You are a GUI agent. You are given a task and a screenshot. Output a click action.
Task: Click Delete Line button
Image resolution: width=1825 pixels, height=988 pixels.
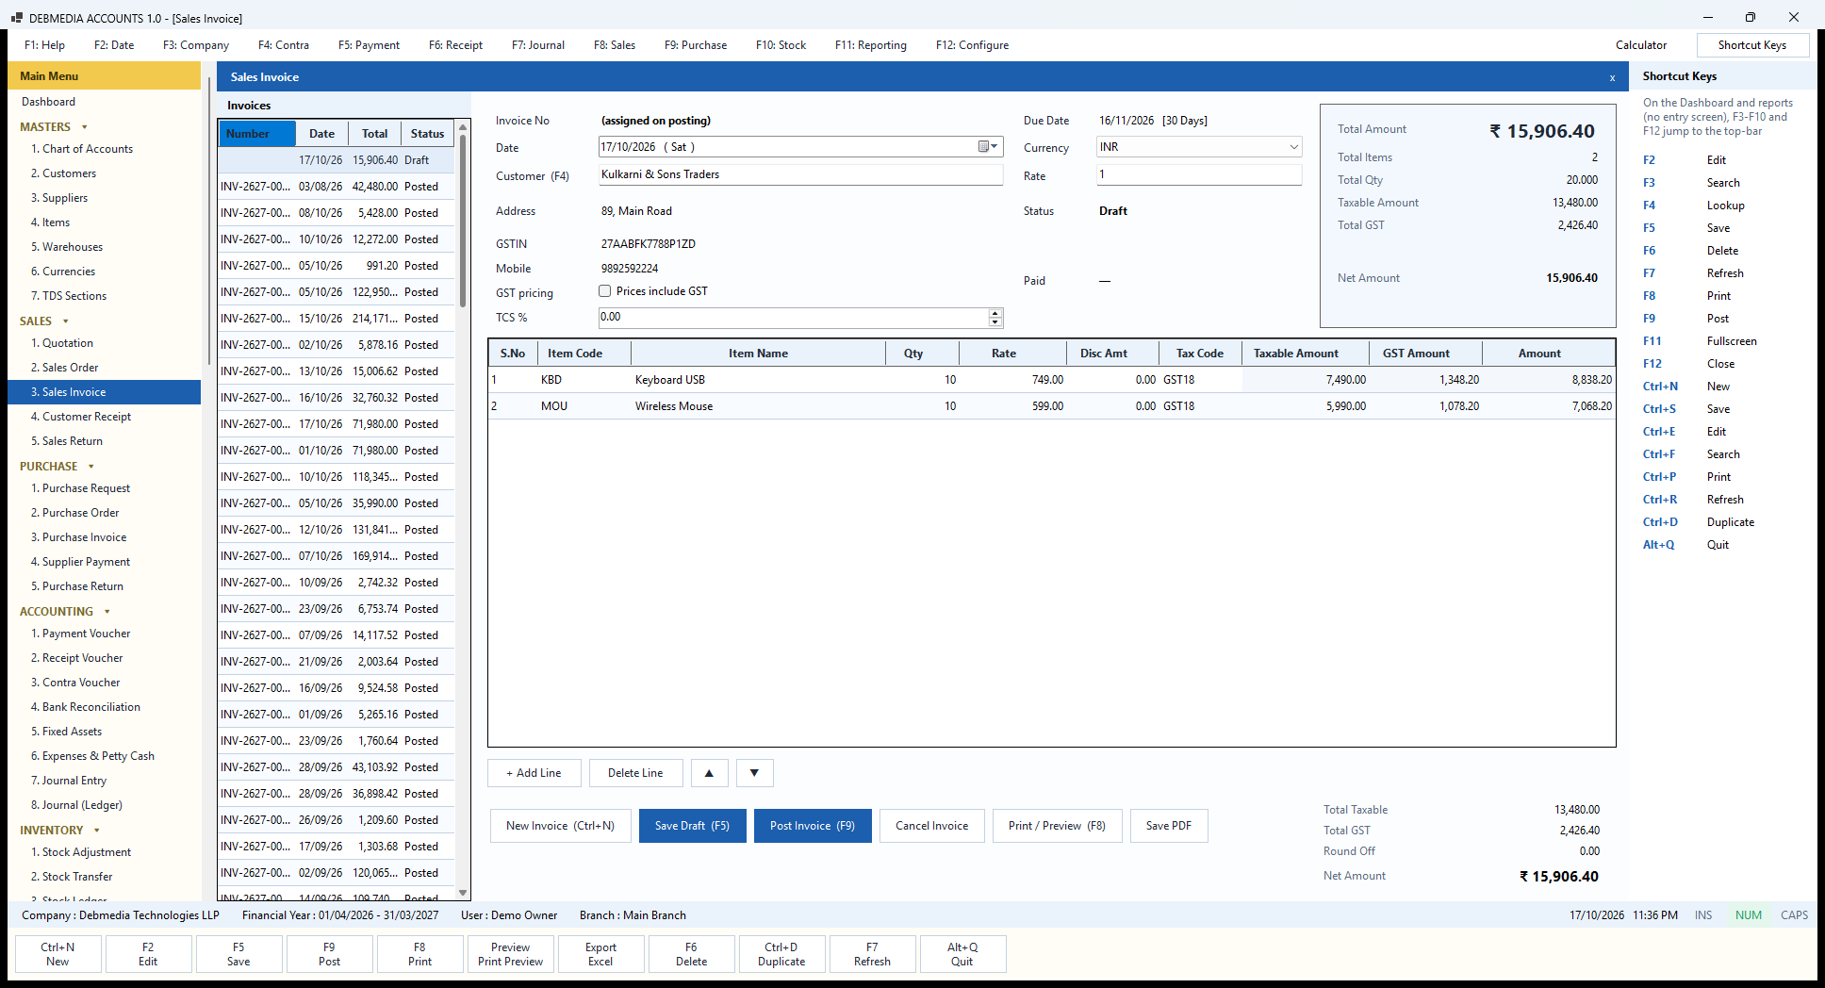click(635, 773)
